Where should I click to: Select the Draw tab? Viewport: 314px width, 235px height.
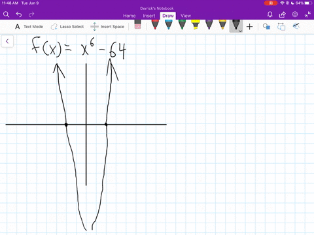[168, 16]
